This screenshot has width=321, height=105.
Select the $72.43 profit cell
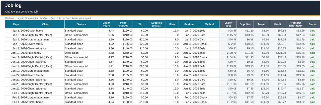[278, 57]
